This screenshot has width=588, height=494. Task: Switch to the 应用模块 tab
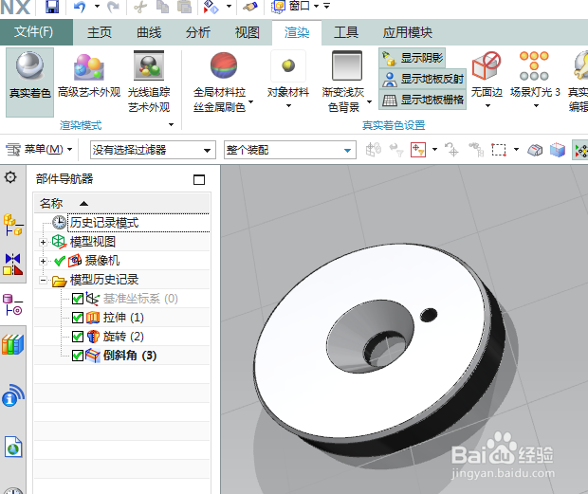[x=408, y=32]
